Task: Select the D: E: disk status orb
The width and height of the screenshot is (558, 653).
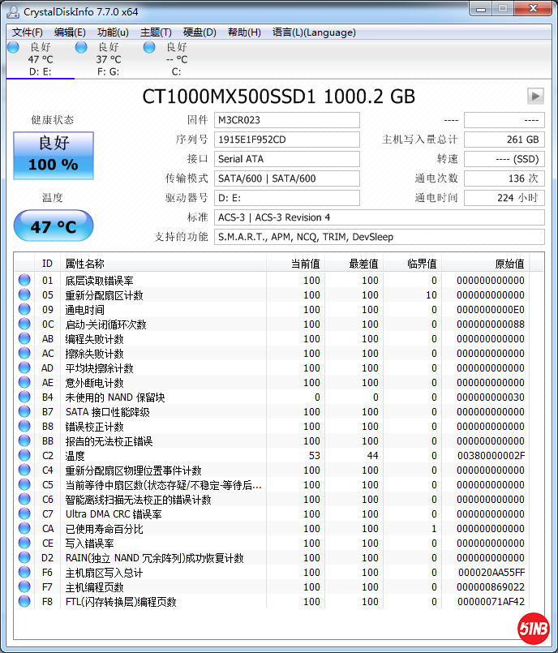Action: tap(13, 48)
